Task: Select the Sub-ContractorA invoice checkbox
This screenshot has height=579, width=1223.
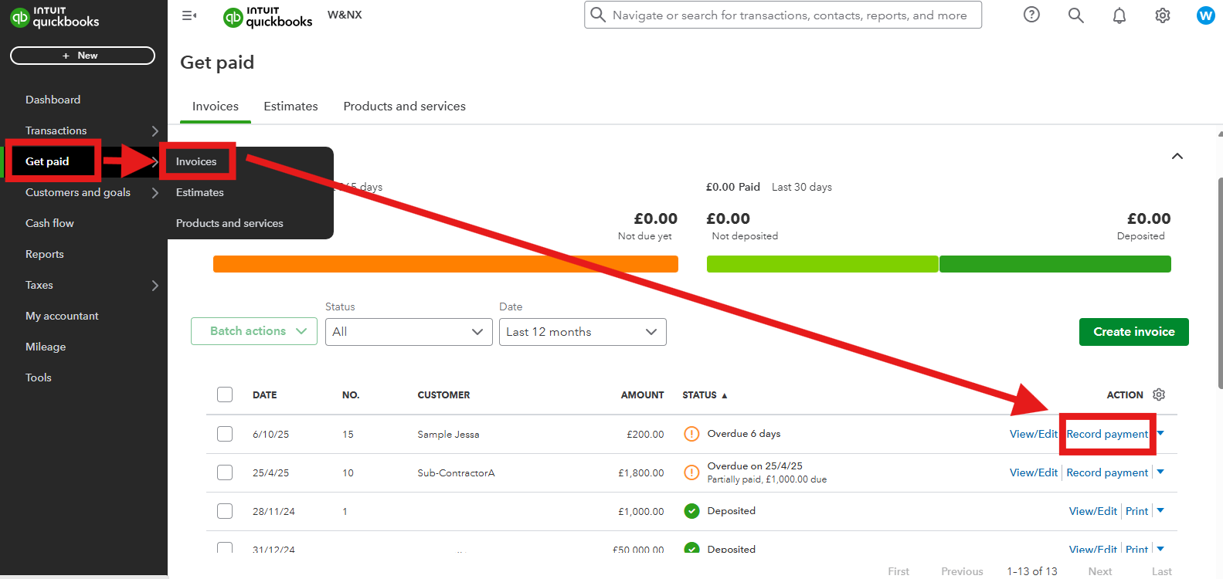Action: pos(225,472)
